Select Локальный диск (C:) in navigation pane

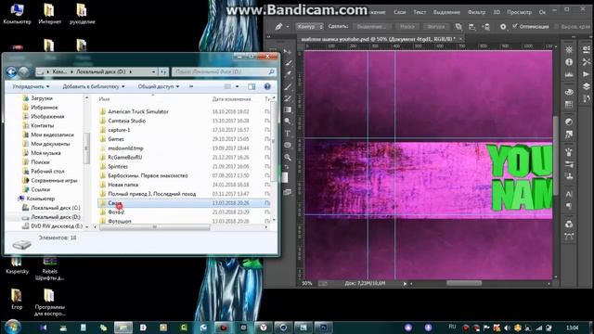click(56, 208)
